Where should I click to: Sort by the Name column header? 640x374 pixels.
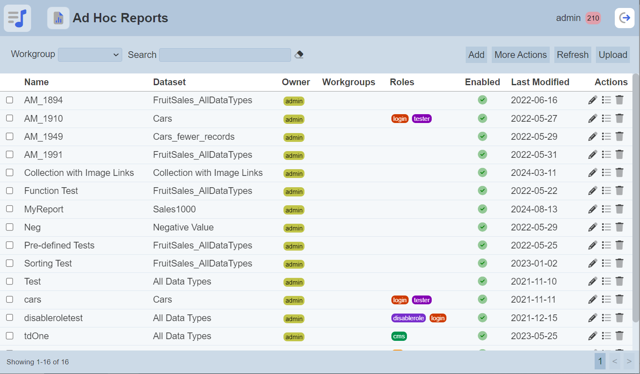[37, 82]
